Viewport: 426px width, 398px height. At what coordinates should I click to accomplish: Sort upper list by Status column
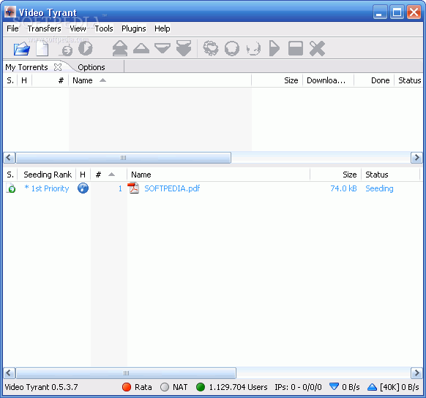click(408, 80)
